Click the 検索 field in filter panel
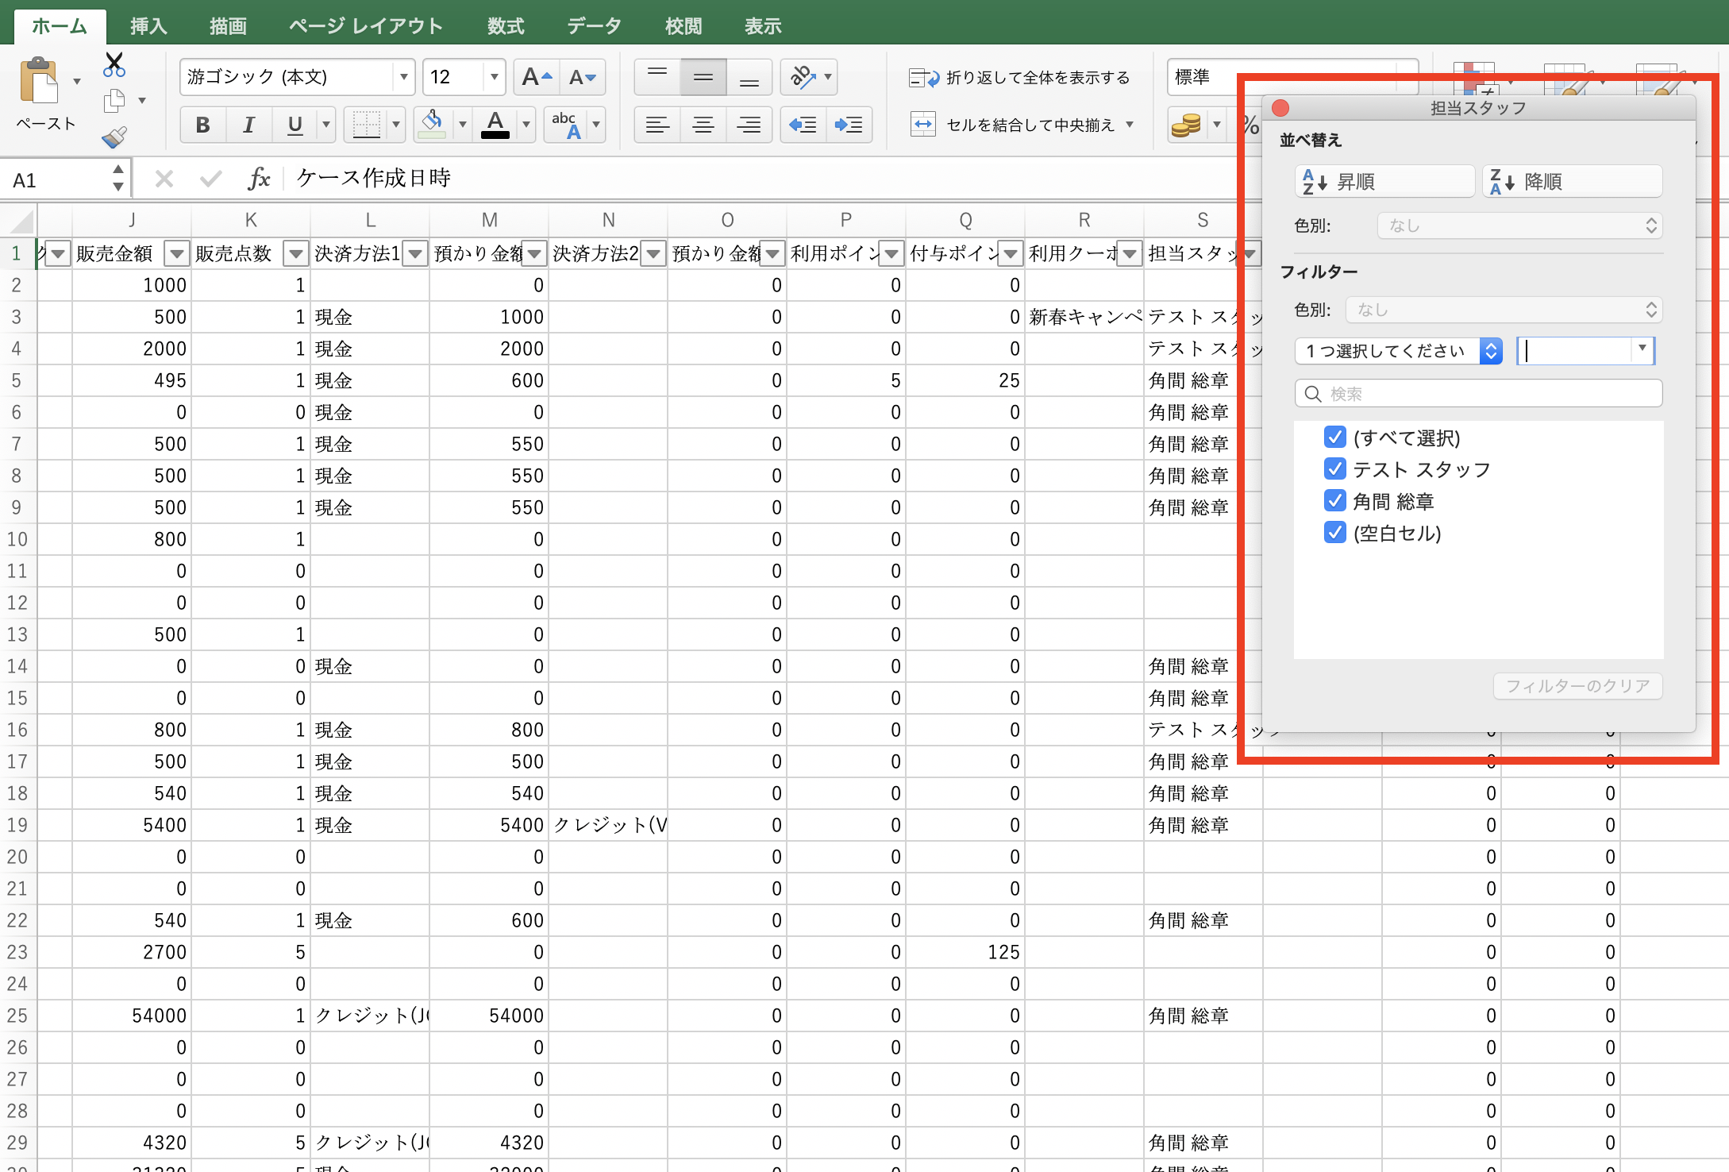1729x1172 pixels. click(x=1478, y=393)
